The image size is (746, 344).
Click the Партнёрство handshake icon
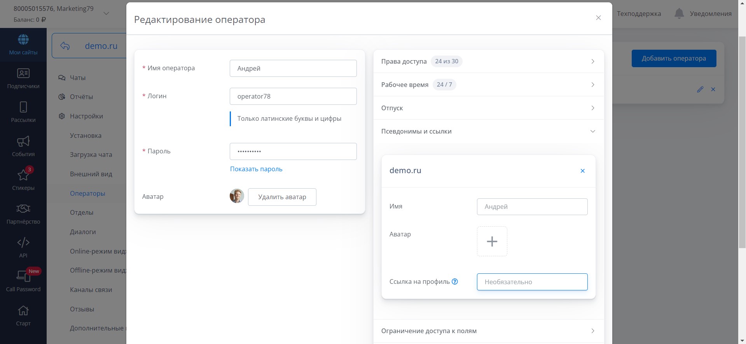coord(23,209)
